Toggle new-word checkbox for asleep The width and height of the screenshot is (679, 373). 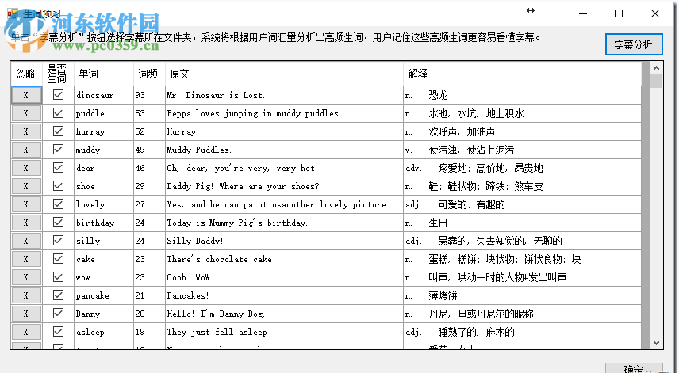tap(58, 332)
